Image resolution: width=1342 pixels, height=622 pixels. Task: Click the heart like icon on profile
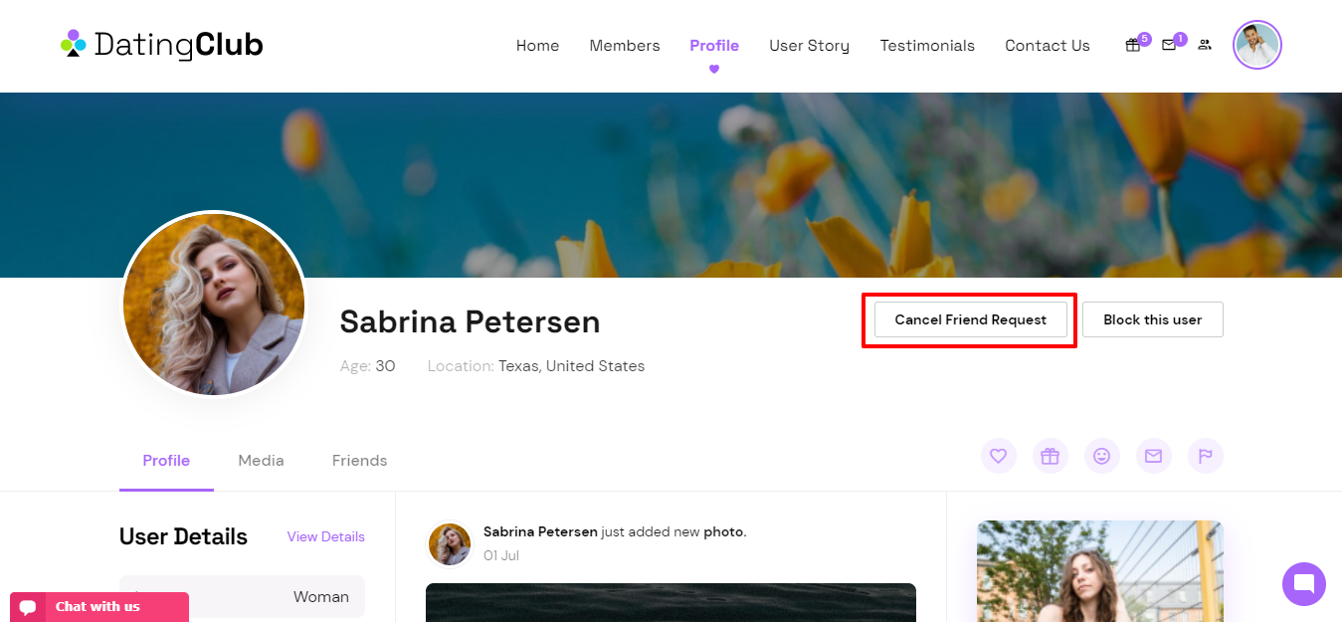tap(998, 456)
